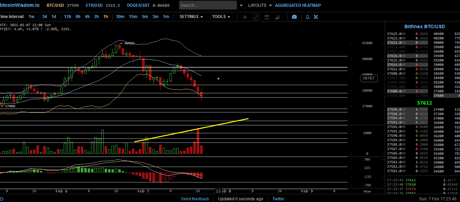
Task: Select the crosshair cursor tool
Action: tap(244, 17)
